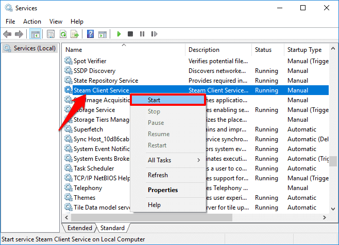The image size is (339, 245).
Task: Choose Refresh in the context menu
Action: (168, 175)
